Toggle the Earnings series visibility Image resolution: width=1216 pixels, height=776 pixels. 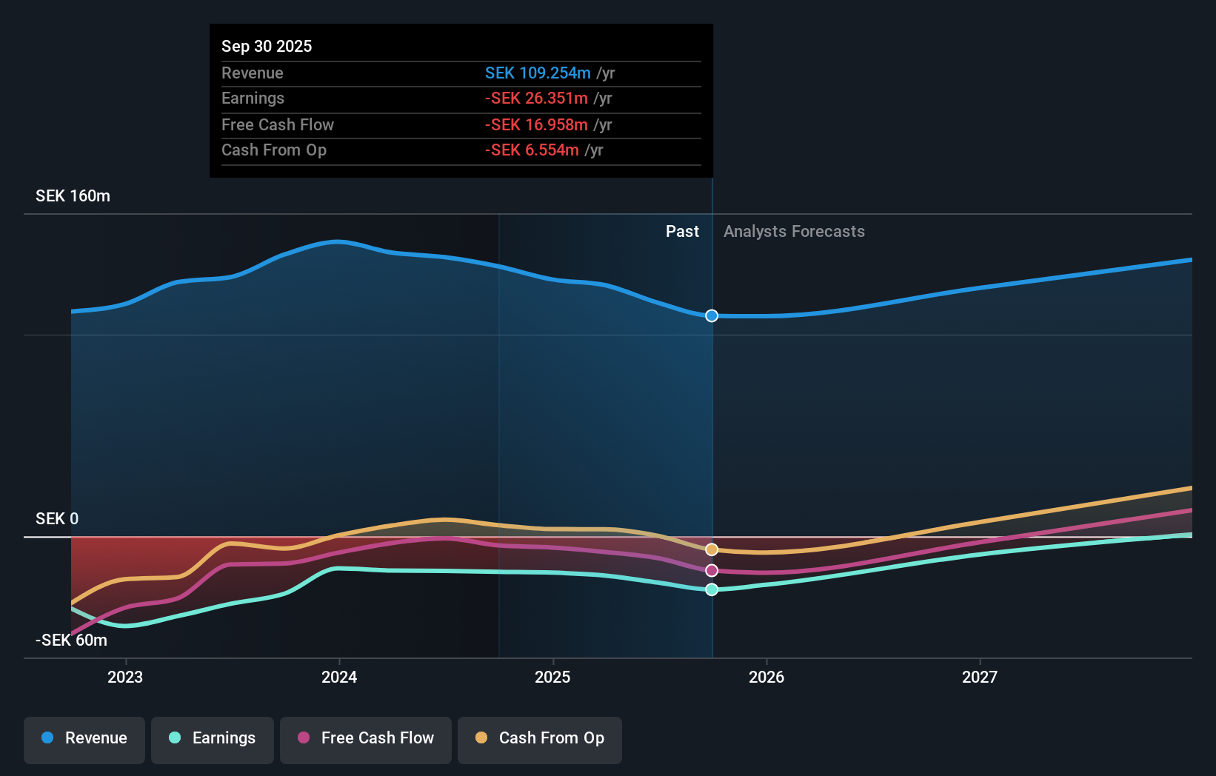pos(212,738)
